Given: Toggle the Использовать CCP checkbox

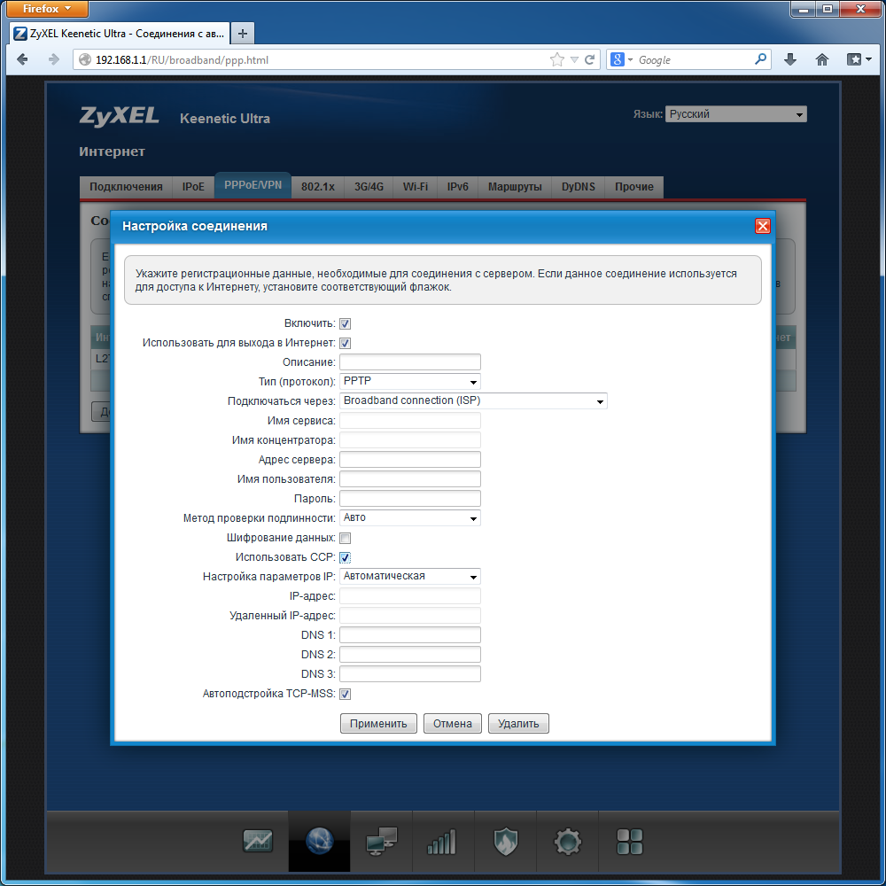Looking at the screenshot, I should click(x=346, y=557).
